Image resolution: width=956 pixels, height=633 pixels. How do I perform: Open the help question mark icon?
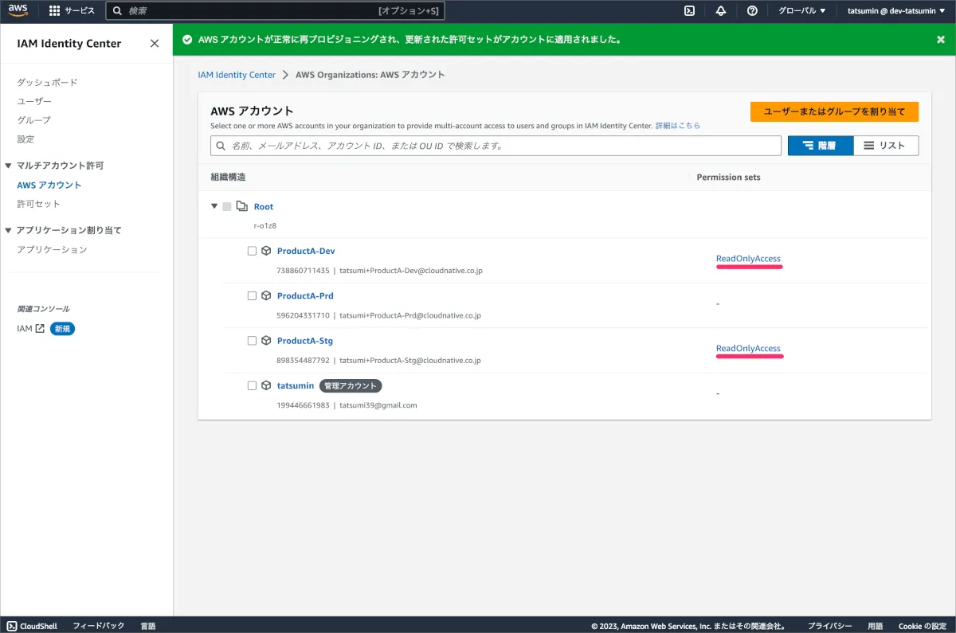pyautogui.click(x=752, y=10)
